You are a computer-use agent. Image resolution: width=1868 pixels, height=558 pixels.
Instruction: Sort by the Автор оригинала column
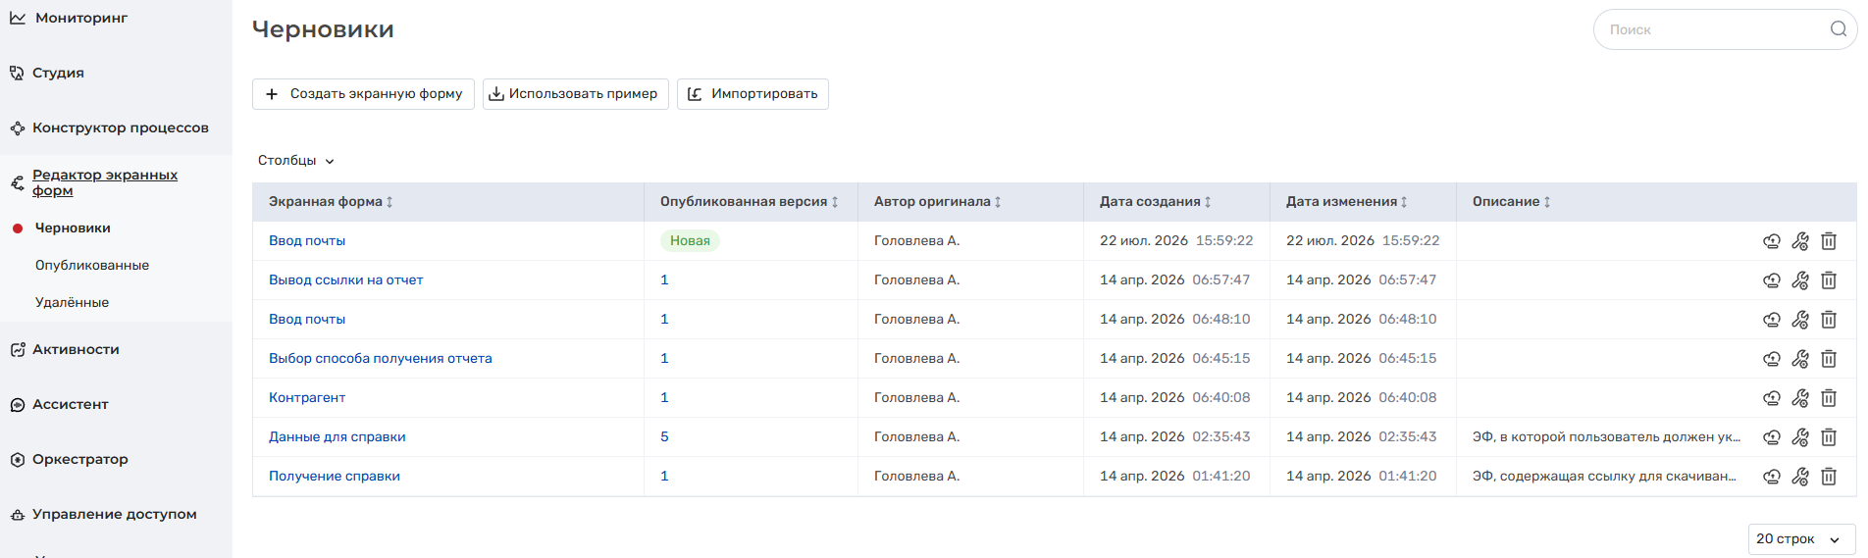938,202
